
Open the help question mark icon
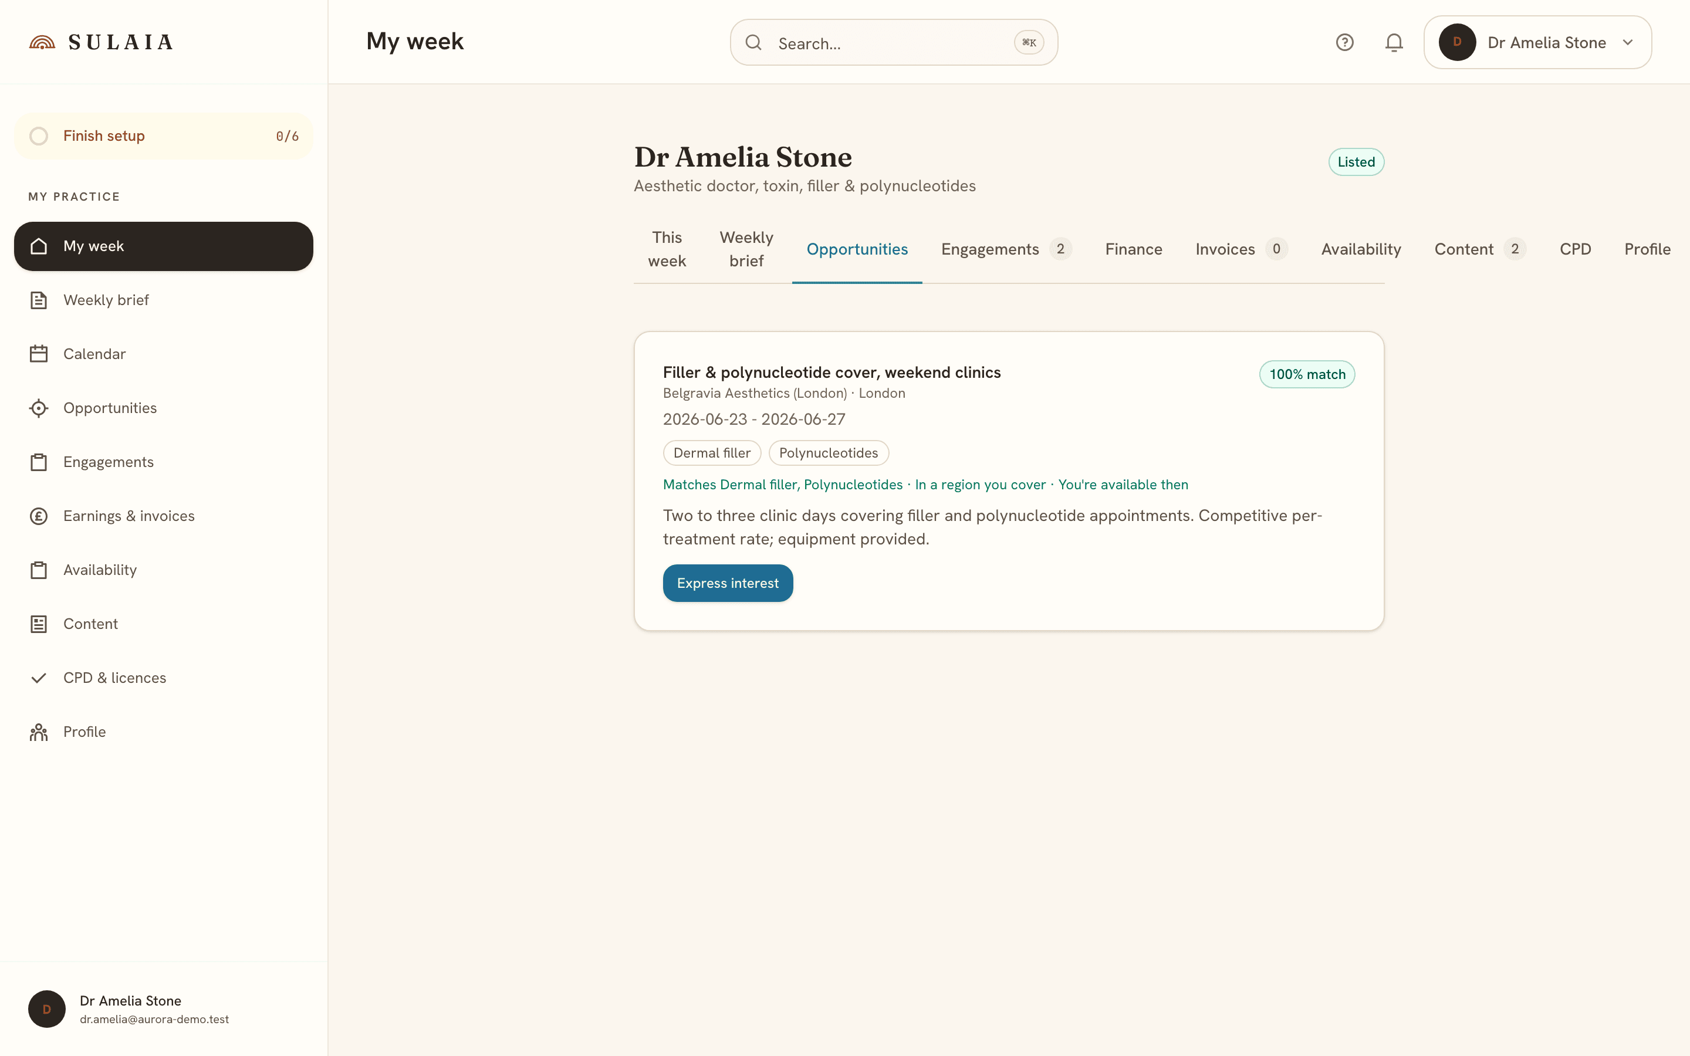[x=1344, y=43]
